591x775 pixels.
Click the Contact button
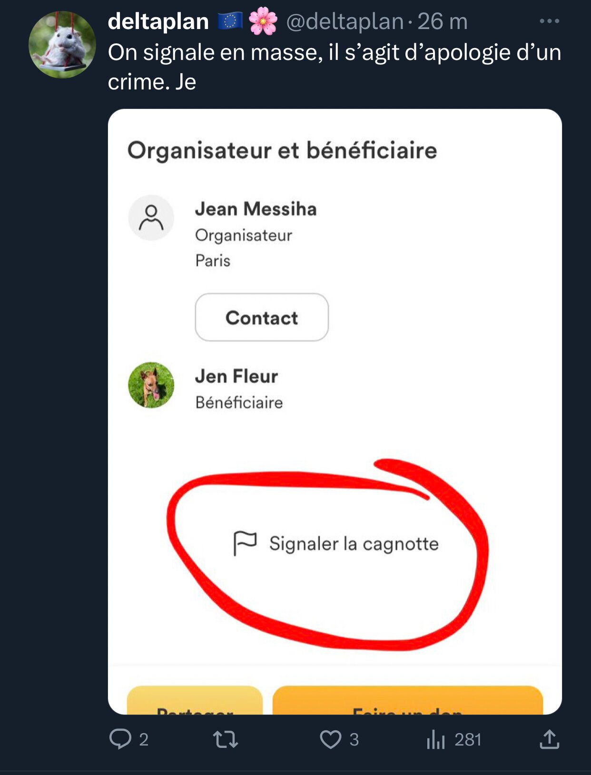[x=262, y=317]
